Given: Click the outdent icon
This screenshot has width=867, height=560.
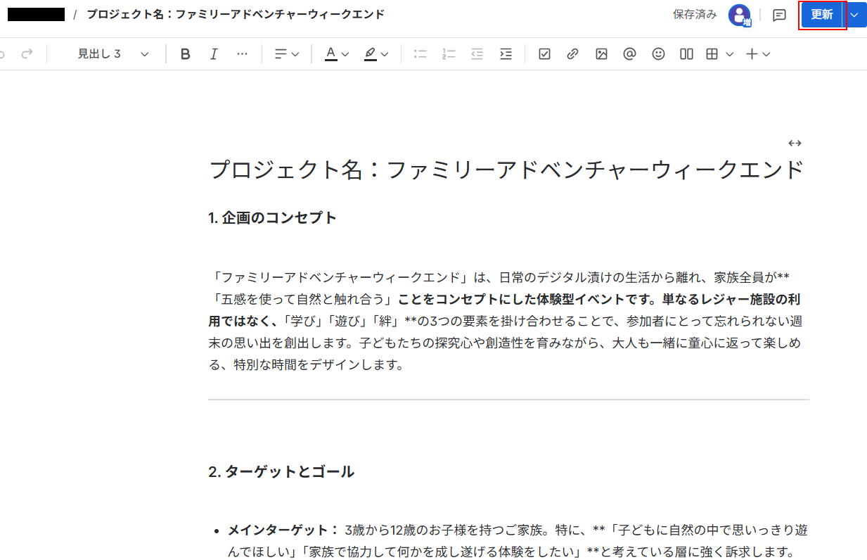Looking at the screenshot, I should 477,53.
